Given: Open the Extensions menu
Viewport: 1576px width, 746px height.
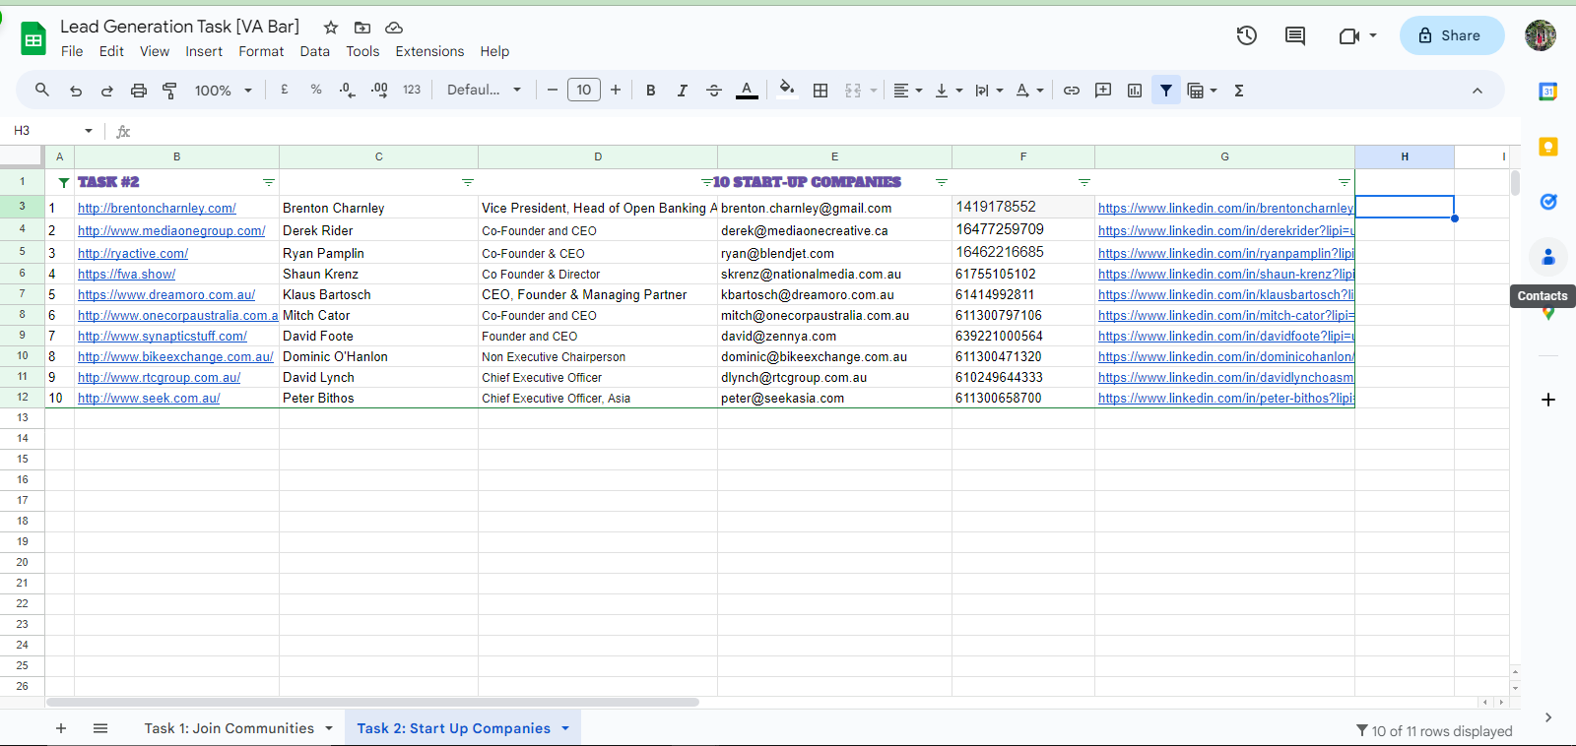Looking at the screenshot, I should click(429, 51).
